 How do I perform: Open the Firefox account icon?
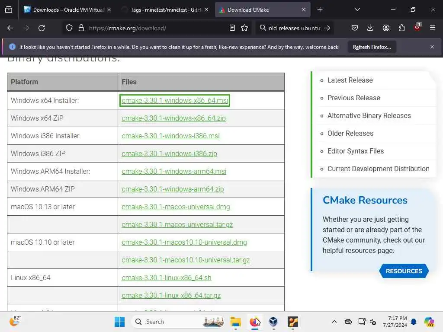coord(386,28)
